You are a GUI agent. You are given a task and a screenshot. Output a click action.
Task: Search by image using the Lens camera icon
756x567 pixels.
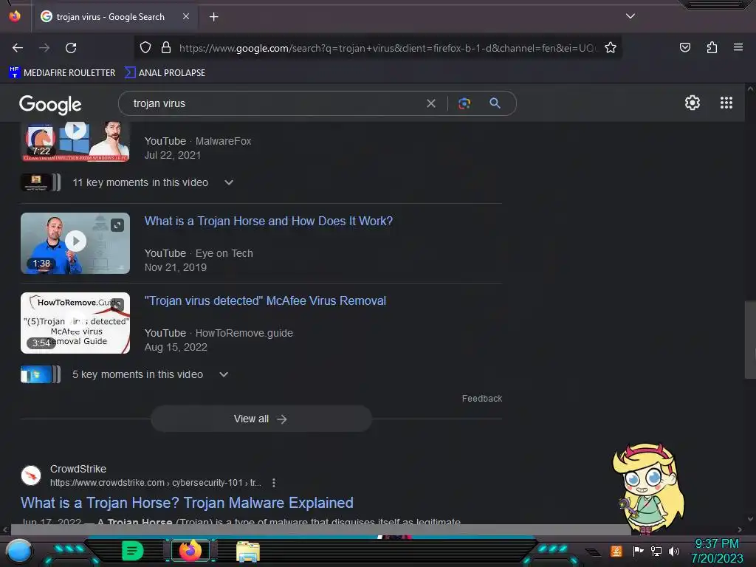pyautogui.click(x=464, y=103)
